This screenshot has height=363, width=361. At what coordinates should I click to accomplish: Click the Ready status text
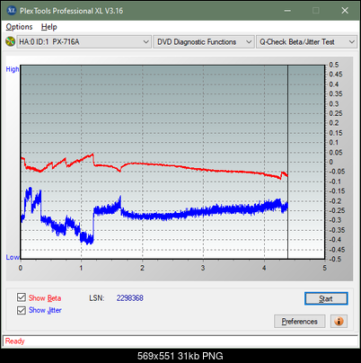click(x=15, y=341)
